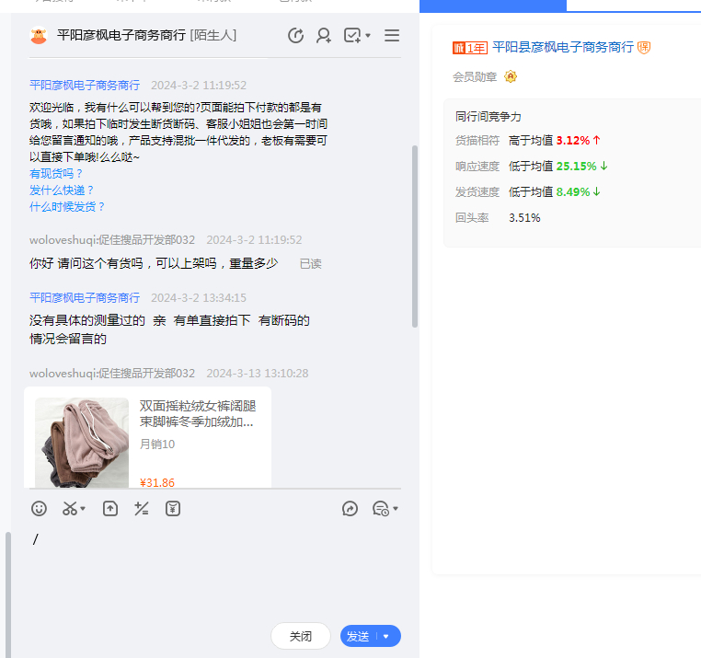Open the hamburger menu in chat header
Viewport: 701px width, 658px height.
click(392, 36)
